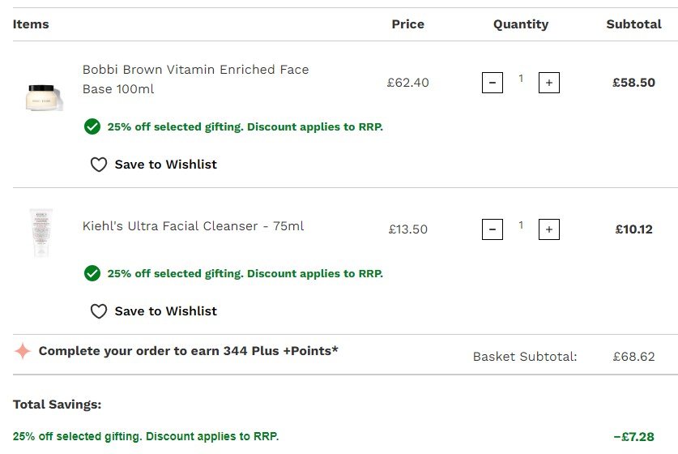This screenshot has height=454, width=678.
Task: Click Save to Wishlist text for Bobbi Brown item
Action: pos(165,165)
